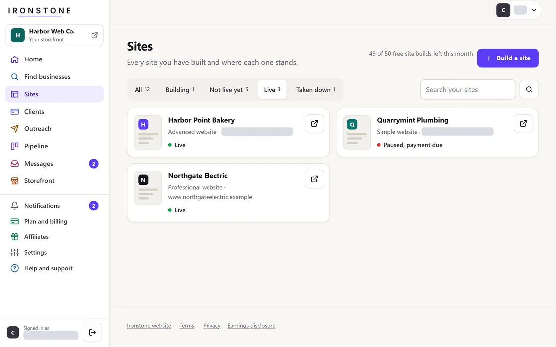Image resolution: width=556 pixels, height=347 pixels.
Task: Click the Live status on Harbor Point Bakery
Action: pyautogui.click(x=177, y=145)
